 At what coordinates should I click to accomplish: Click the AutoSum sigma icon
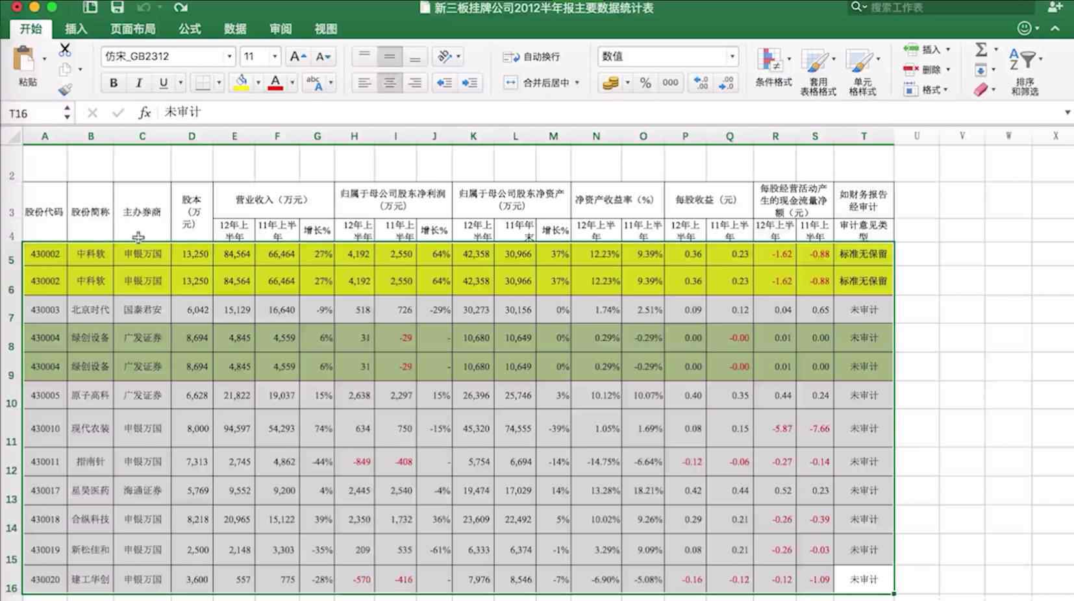tap(981, 49)
